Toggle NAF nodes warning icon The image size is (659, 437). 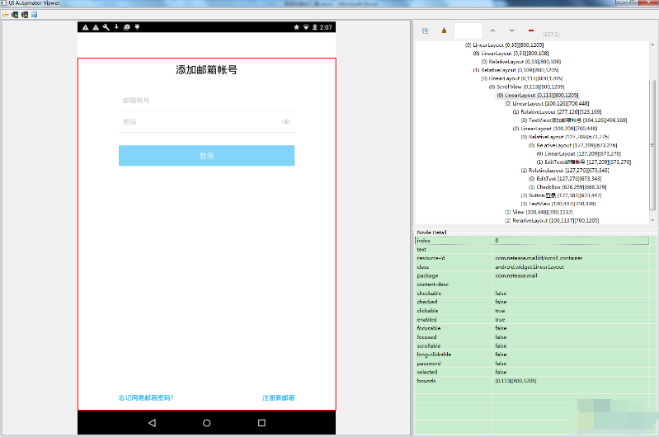[444, 31]
